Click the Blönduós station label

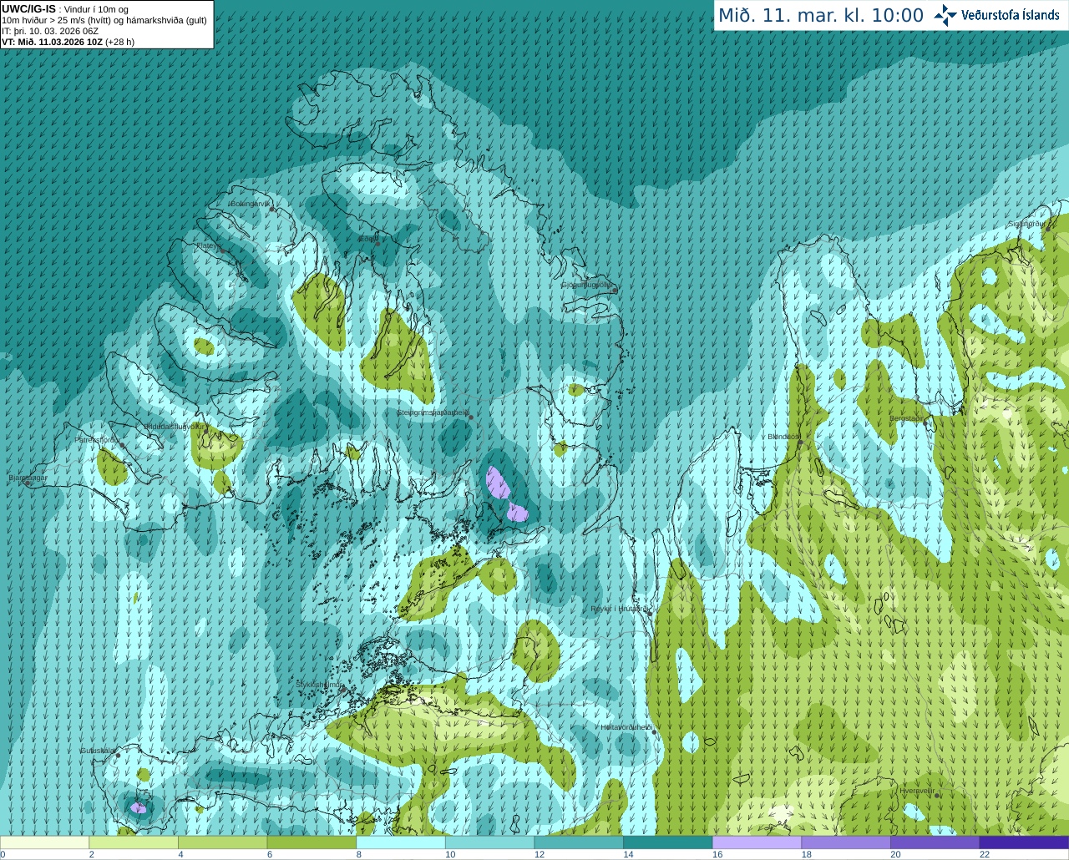pyautogui.click(x=784, y=437)
